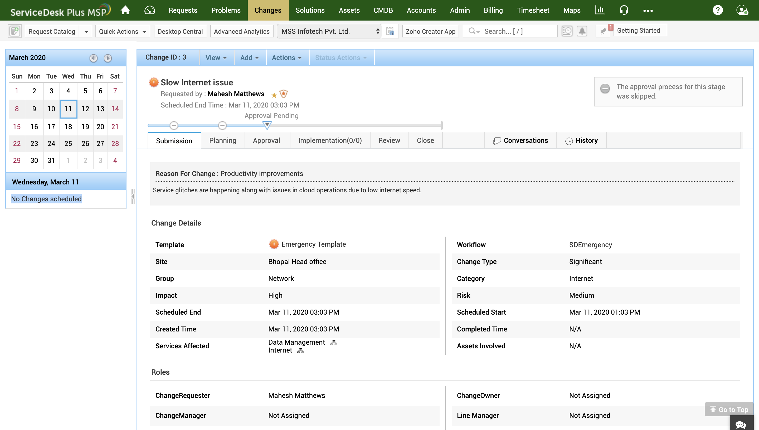Image resolution: width=759 pixels, height=430 pixels.
Task: Open the live chat bubble icon
Action: 740,424
